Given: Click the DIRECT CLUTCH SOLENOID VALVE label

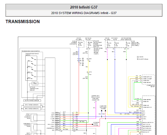Looking at the screenshot, I should click(x=28, y=116).
